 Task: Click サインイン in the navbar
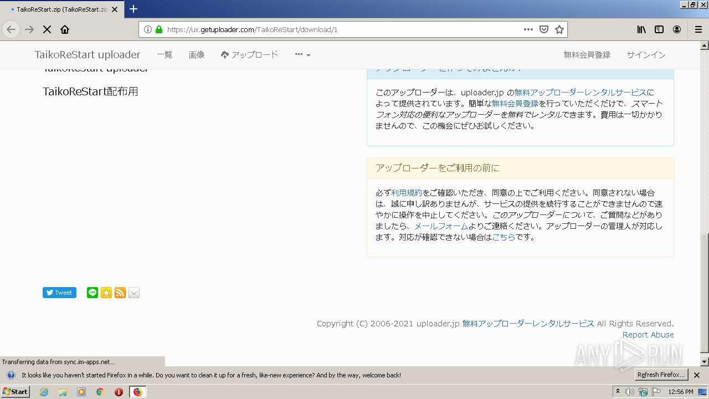pyautogui.click(x=646, y=55)
